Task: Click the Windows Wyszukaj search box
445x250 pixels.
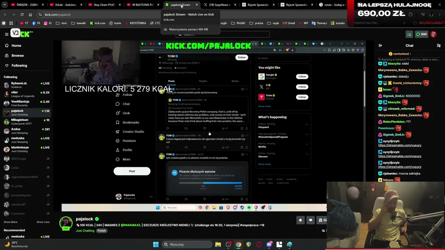Action: point(187,244)
